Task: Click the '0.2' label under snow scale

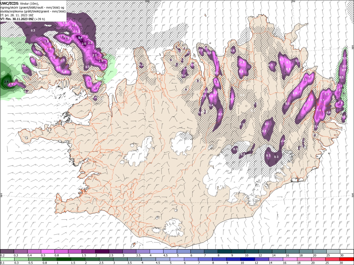Action: pos(2,255)
